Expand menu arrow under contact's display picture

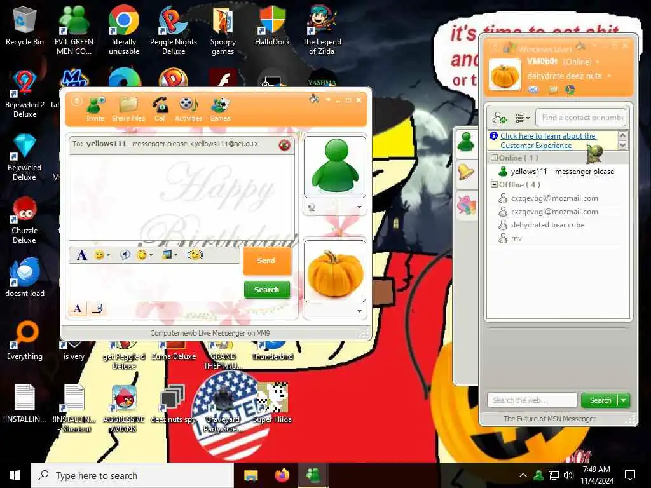point(360,207)
